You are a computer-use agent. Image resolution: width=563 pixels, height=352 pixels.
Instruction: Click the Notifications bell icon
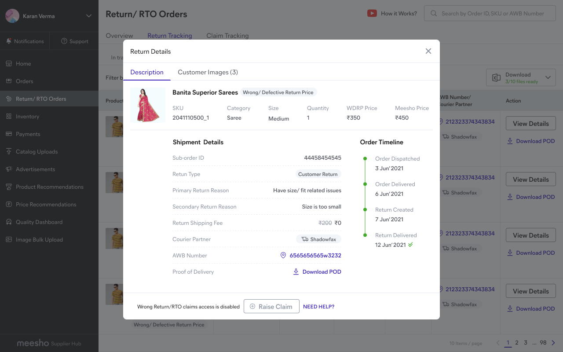(x=9, y=41)
